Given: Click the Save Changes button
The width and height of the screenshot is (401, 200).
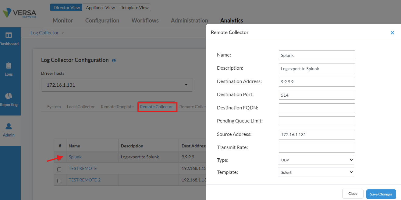Looking at the screenshot, I should click(381, 194).
